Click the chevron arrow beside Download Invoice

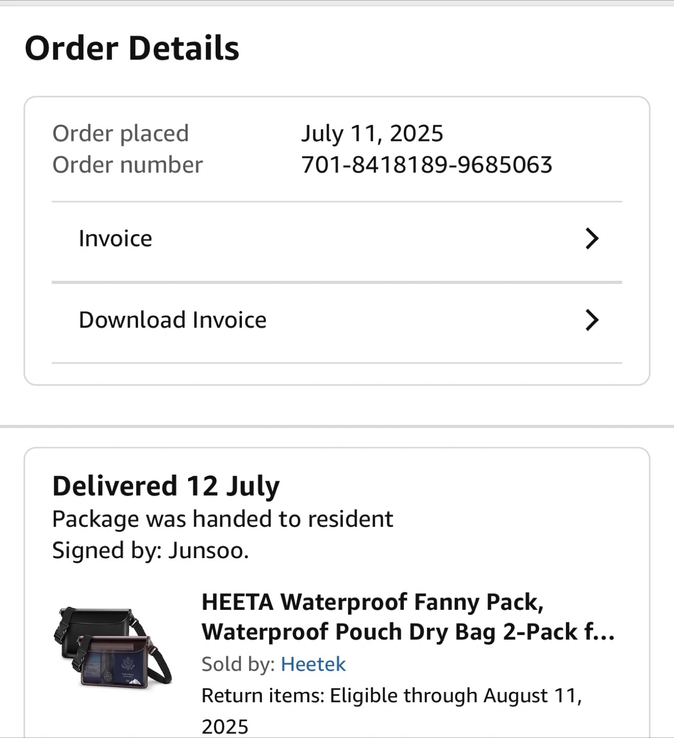pos(591,320)
